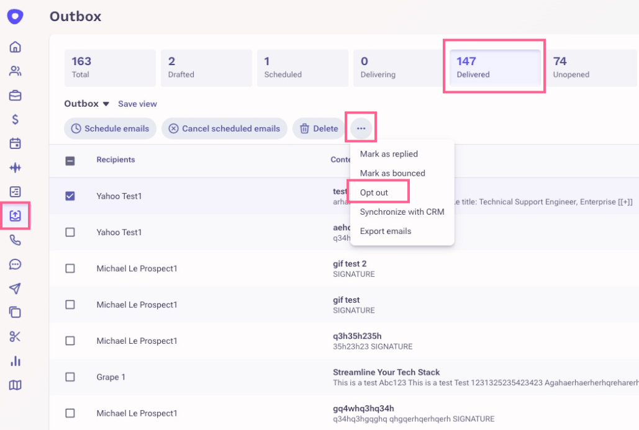
Task: Open the Calls phone sidebar icon
Action: point(15,240)
